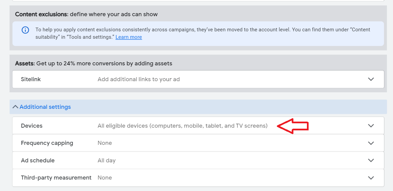Click the All eligible devices description text
Screen dimensions: 393x191
tap(182, 126)
